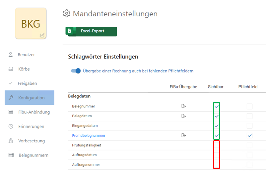Screen dimensions: 272x176
Task: Uncheck Pflichtfeld for Fremdbelegnummer
Action: point(249,135)
